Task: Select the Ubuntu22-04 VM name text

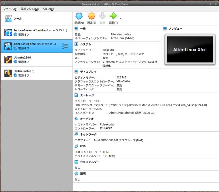Action: tap(22, 58)
